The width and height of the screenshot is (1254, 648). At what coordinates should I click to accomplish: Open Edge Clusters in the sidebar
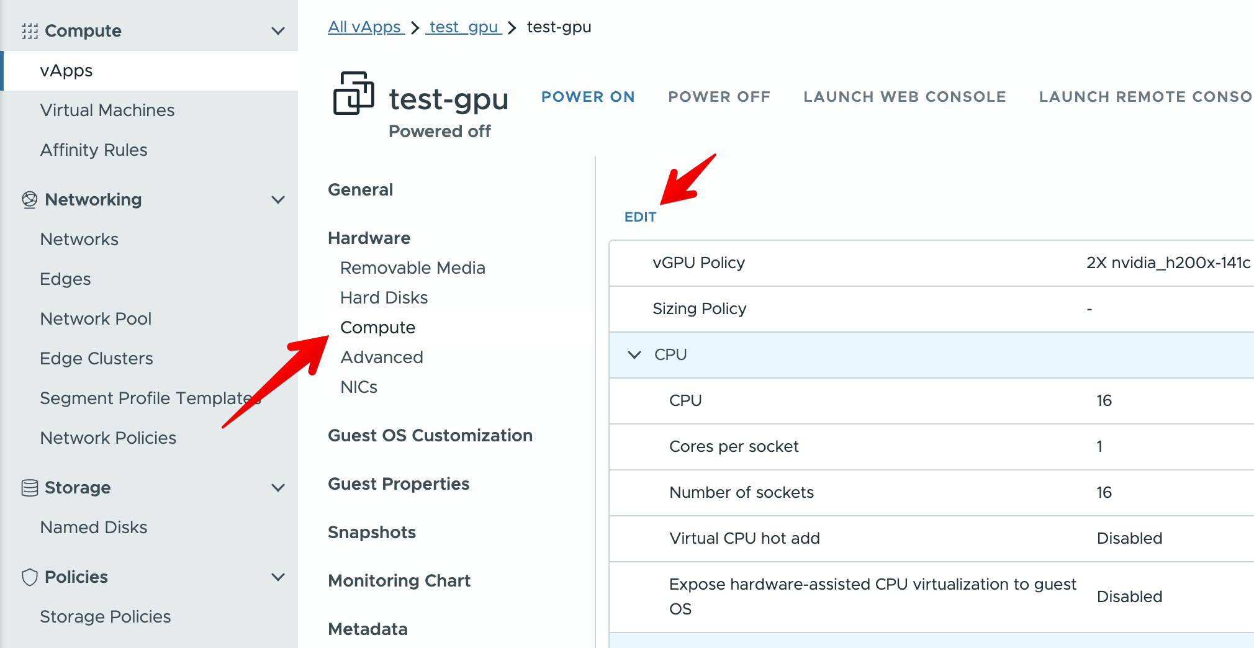[96, 359]
